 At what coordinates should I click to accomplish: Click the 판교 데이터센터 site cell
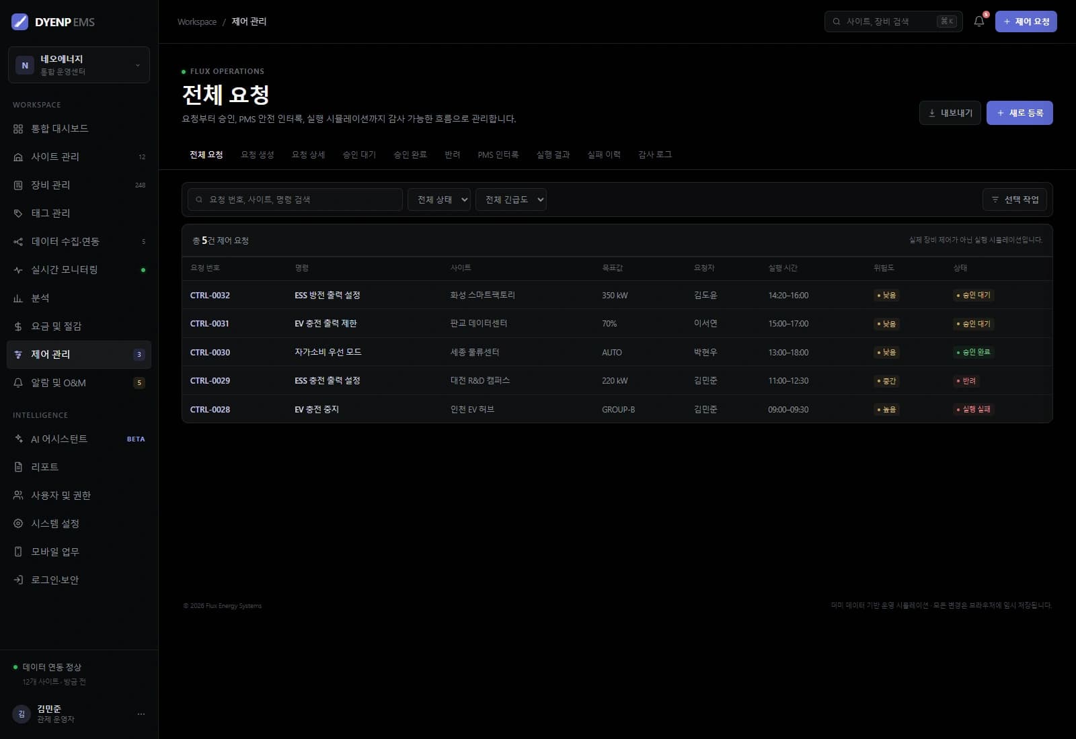click(x=479, y=323)
